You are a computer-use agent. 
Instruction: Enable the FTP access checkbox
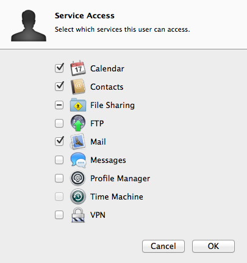pos(59,123)
